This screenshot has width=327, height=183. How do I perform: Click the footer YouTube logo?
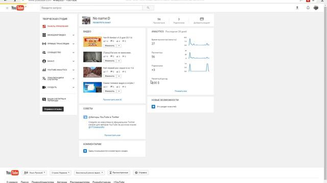(12, 173)
